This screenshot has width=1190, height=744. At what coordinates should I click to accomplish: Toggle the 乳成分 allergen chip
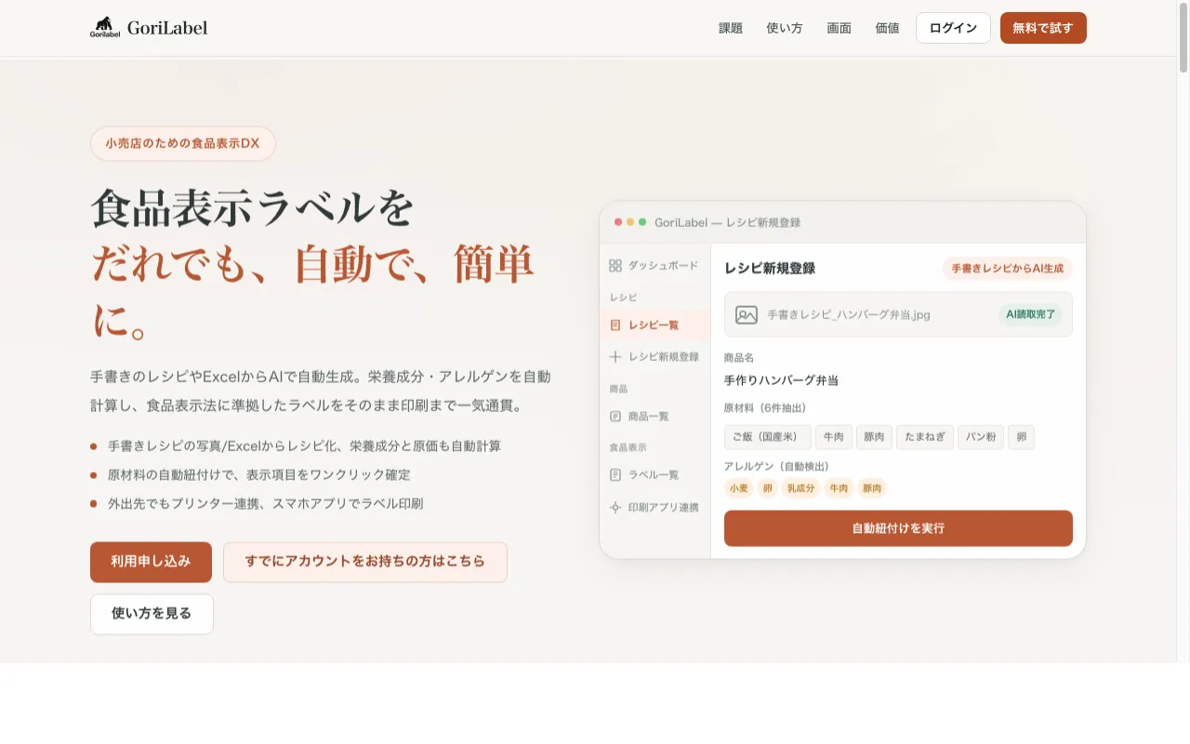pyautogui.click(x=800, y=488)
